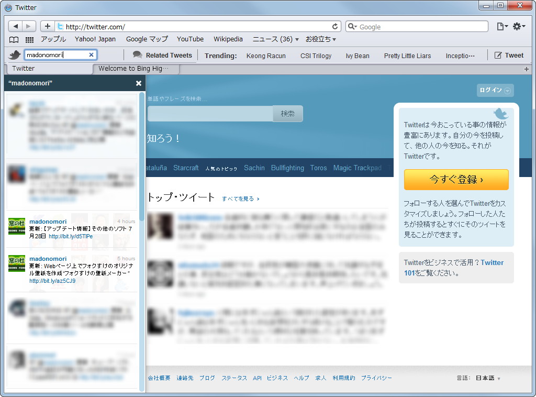Close the madonomori search sidebar
This screenshot has height=397, width=536.
click(x=138, y=83)
